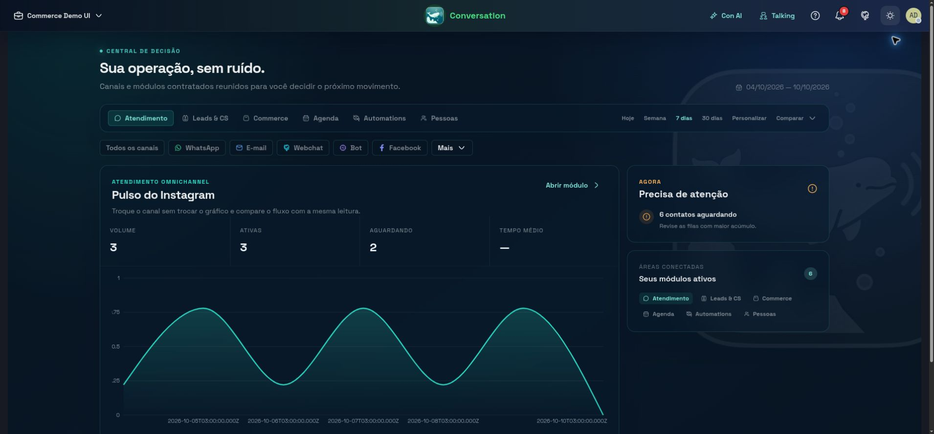
Task: Select the 7 dias time range
Action: pyautogui.click(x=684, y=118)
